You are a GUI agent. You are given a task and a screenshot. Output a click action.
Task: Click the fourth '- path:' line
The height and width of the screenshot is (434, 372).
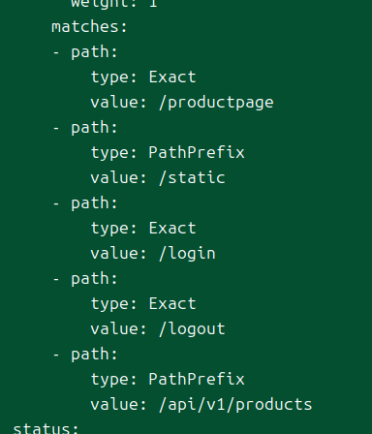point(85,279)
